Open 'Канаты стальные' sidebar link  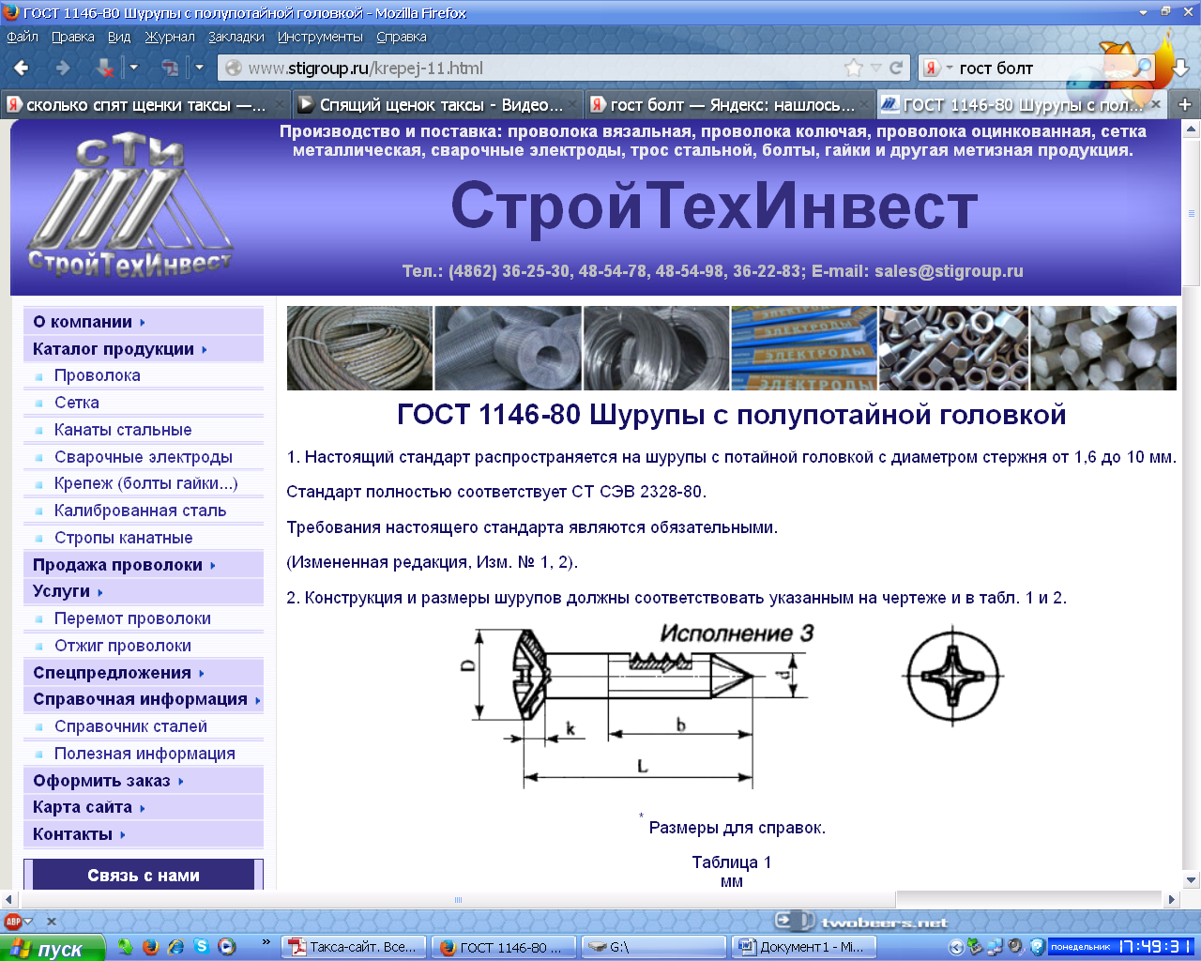123,430
